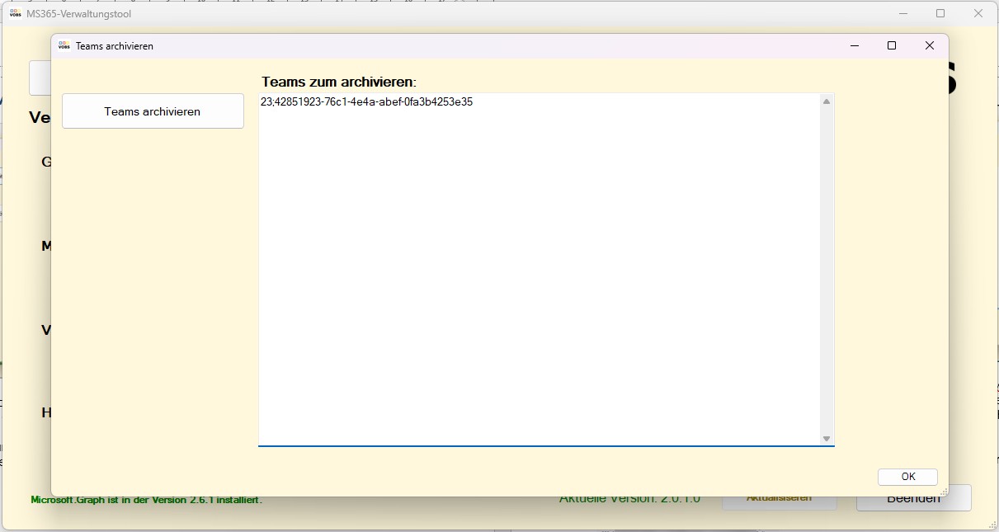Click the vertical scrollbar track of the teams list
The image size is (999, 532).
pos(827,272)
